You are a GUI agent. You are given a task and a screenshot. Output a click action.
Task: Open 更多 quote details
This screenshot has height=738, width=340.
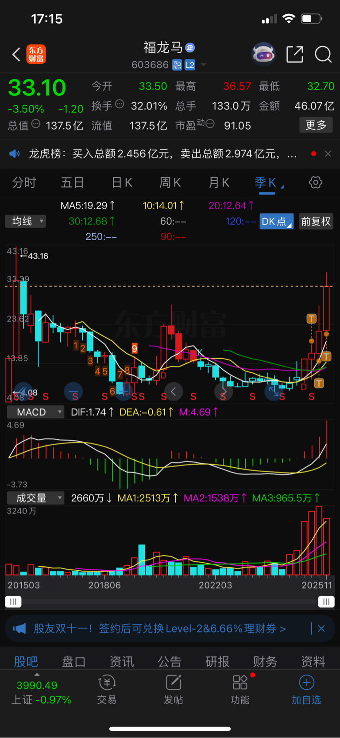[316, 125]
